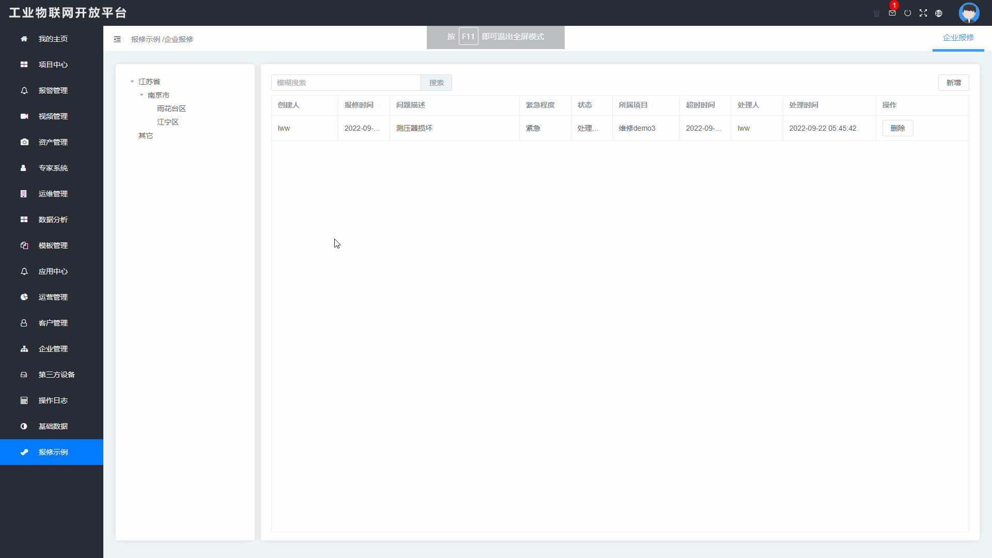
Task: Collapse the 南京市 tree node
Action: [x=142, y=95]
